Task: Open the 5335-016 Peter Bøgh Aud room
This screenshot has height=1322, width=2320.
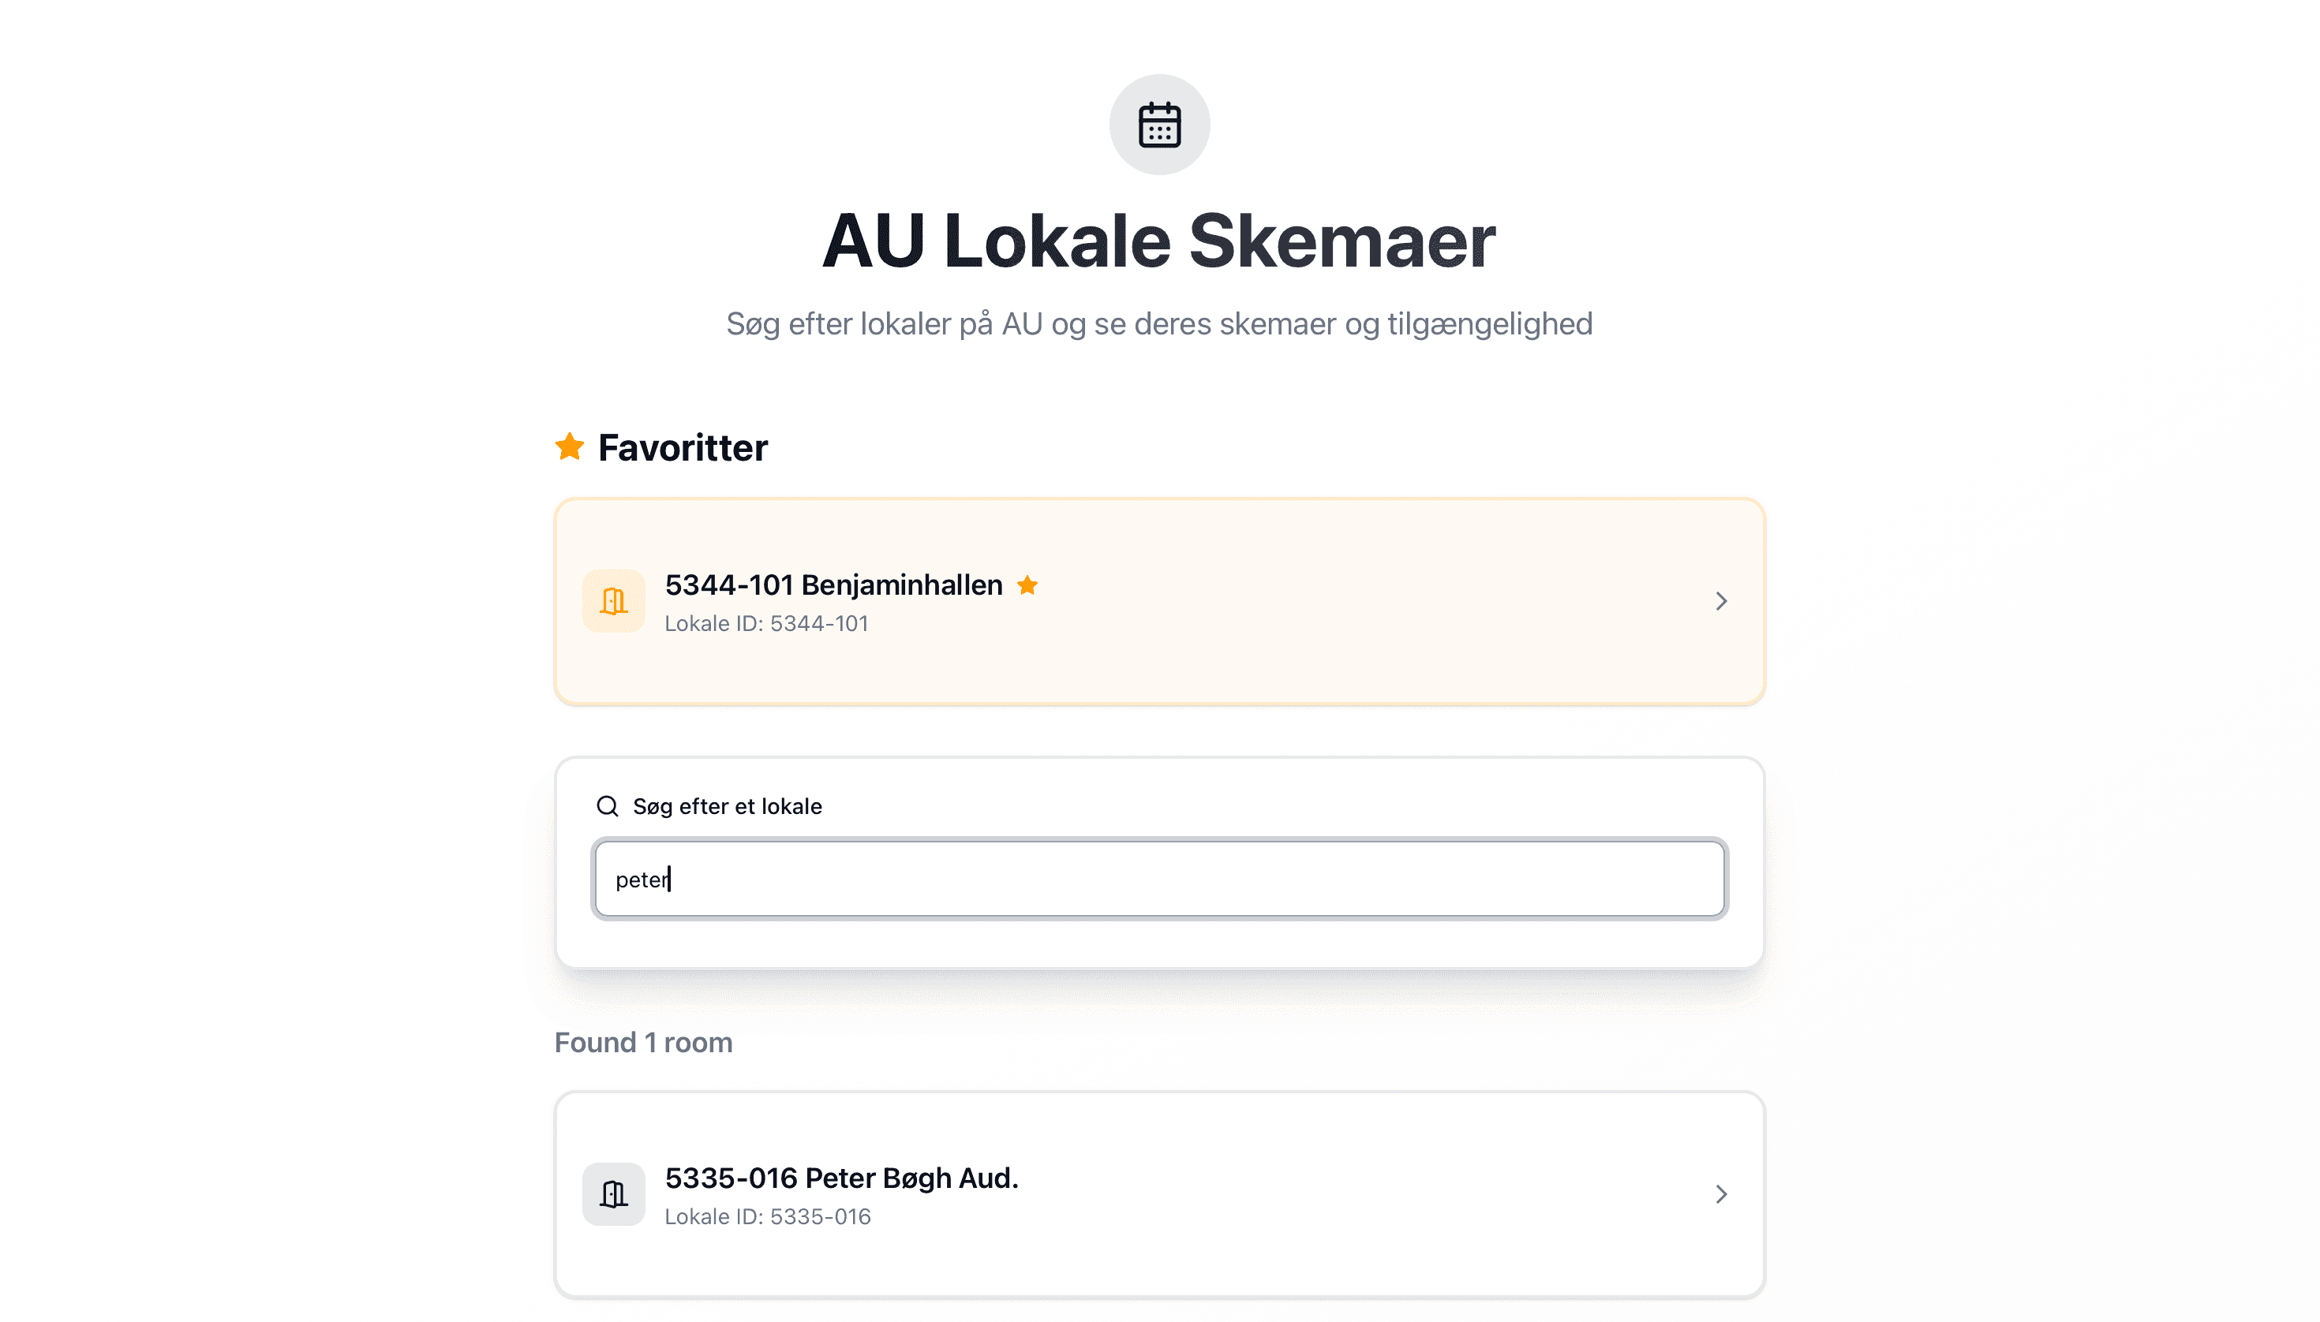Action: [x=842, y=1177]
